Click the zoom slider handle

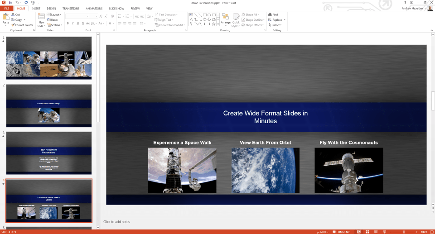[x=404, y=232]
